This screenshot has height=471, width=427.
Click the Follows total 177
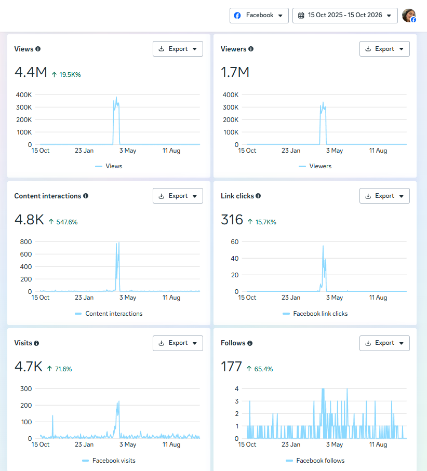pos(231,367)
